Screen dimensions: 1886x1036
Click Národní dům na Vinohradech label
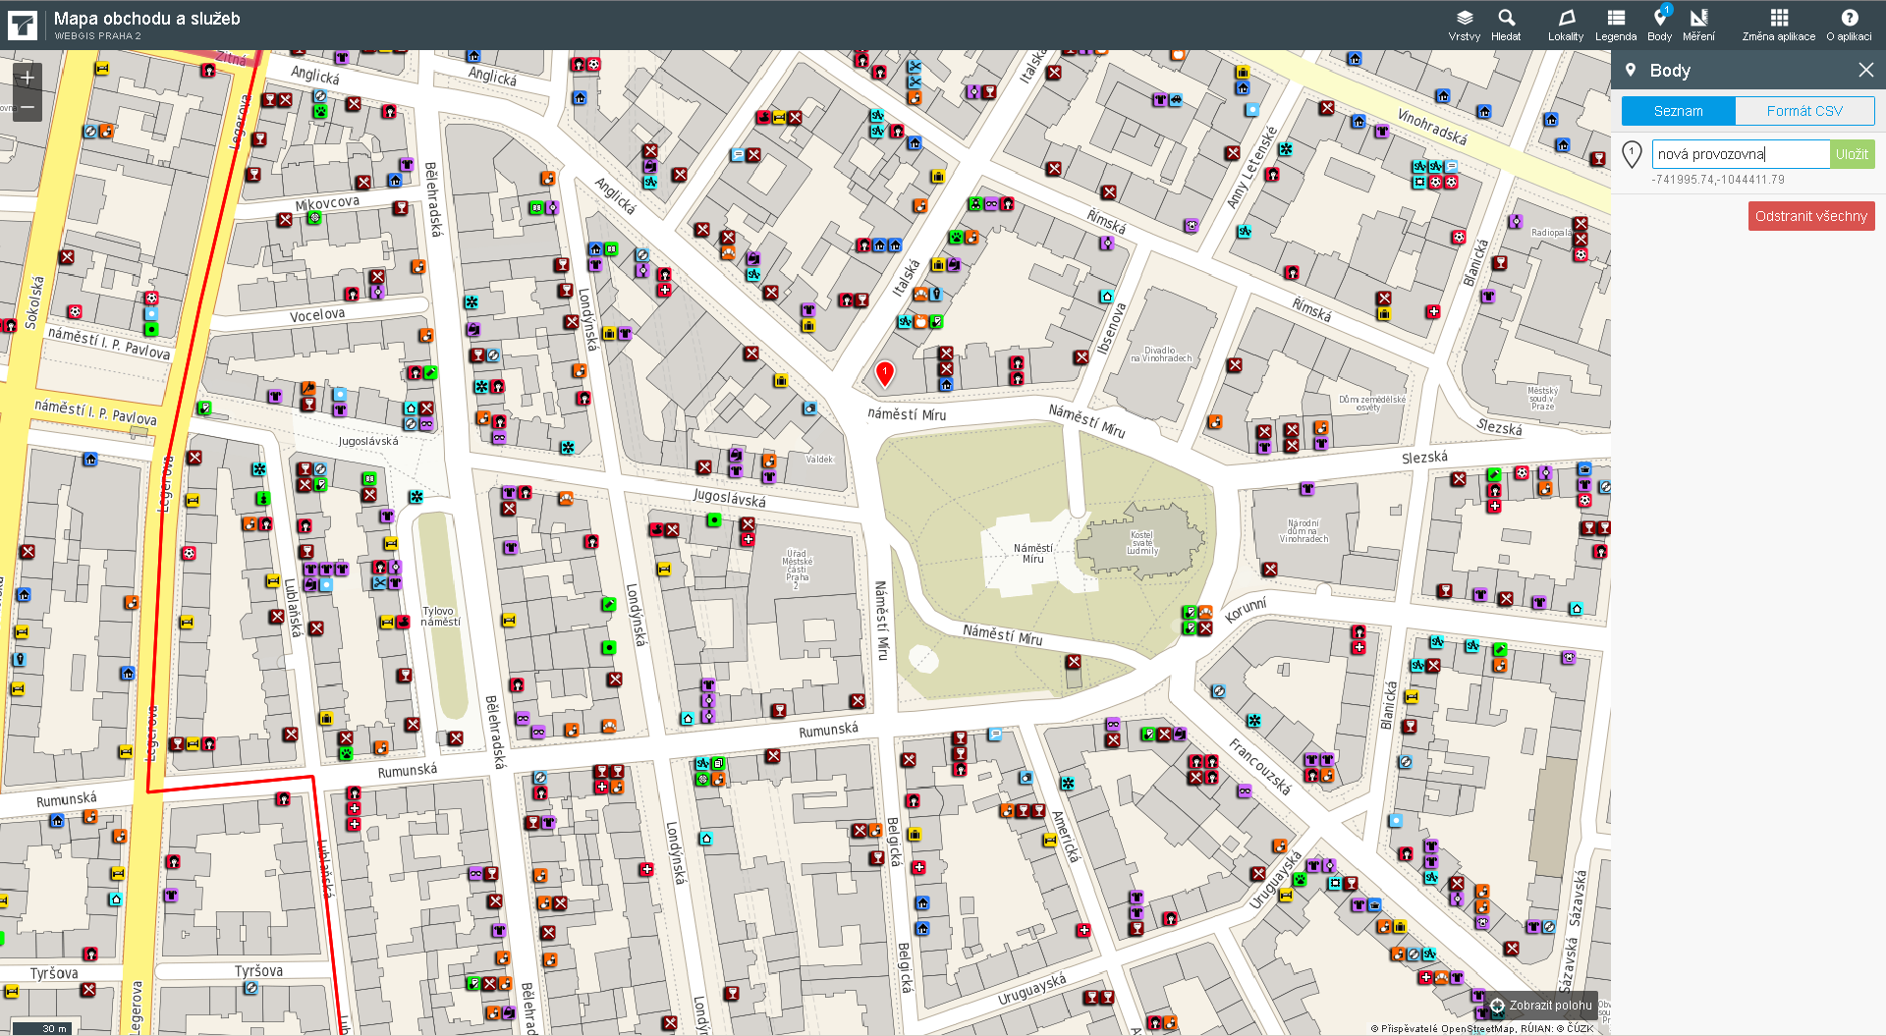coord(1304,531)
